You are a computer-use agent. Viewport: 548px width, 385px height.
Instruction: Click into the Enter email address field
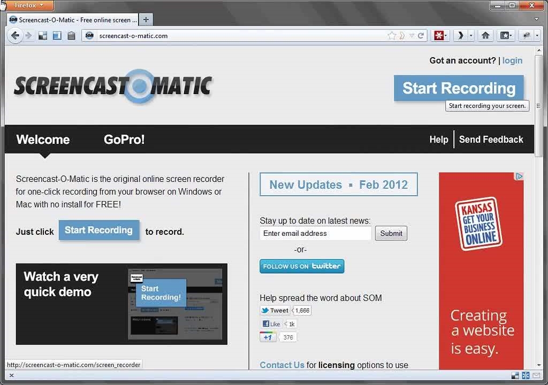coord(316,233)
